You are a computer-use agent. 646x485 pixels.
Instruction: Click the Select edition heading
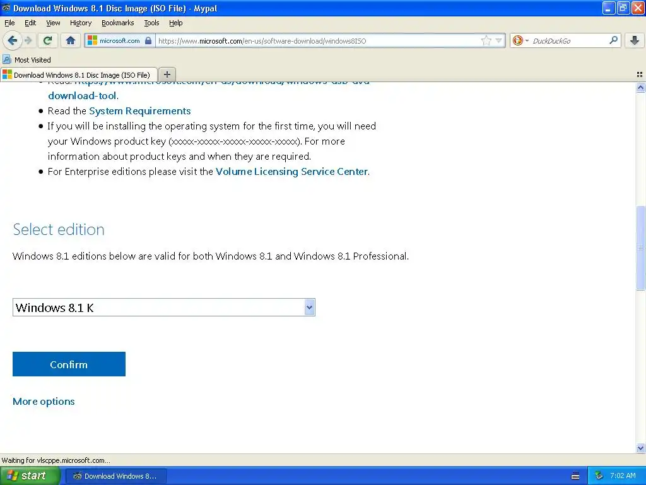tap(59, 229)
